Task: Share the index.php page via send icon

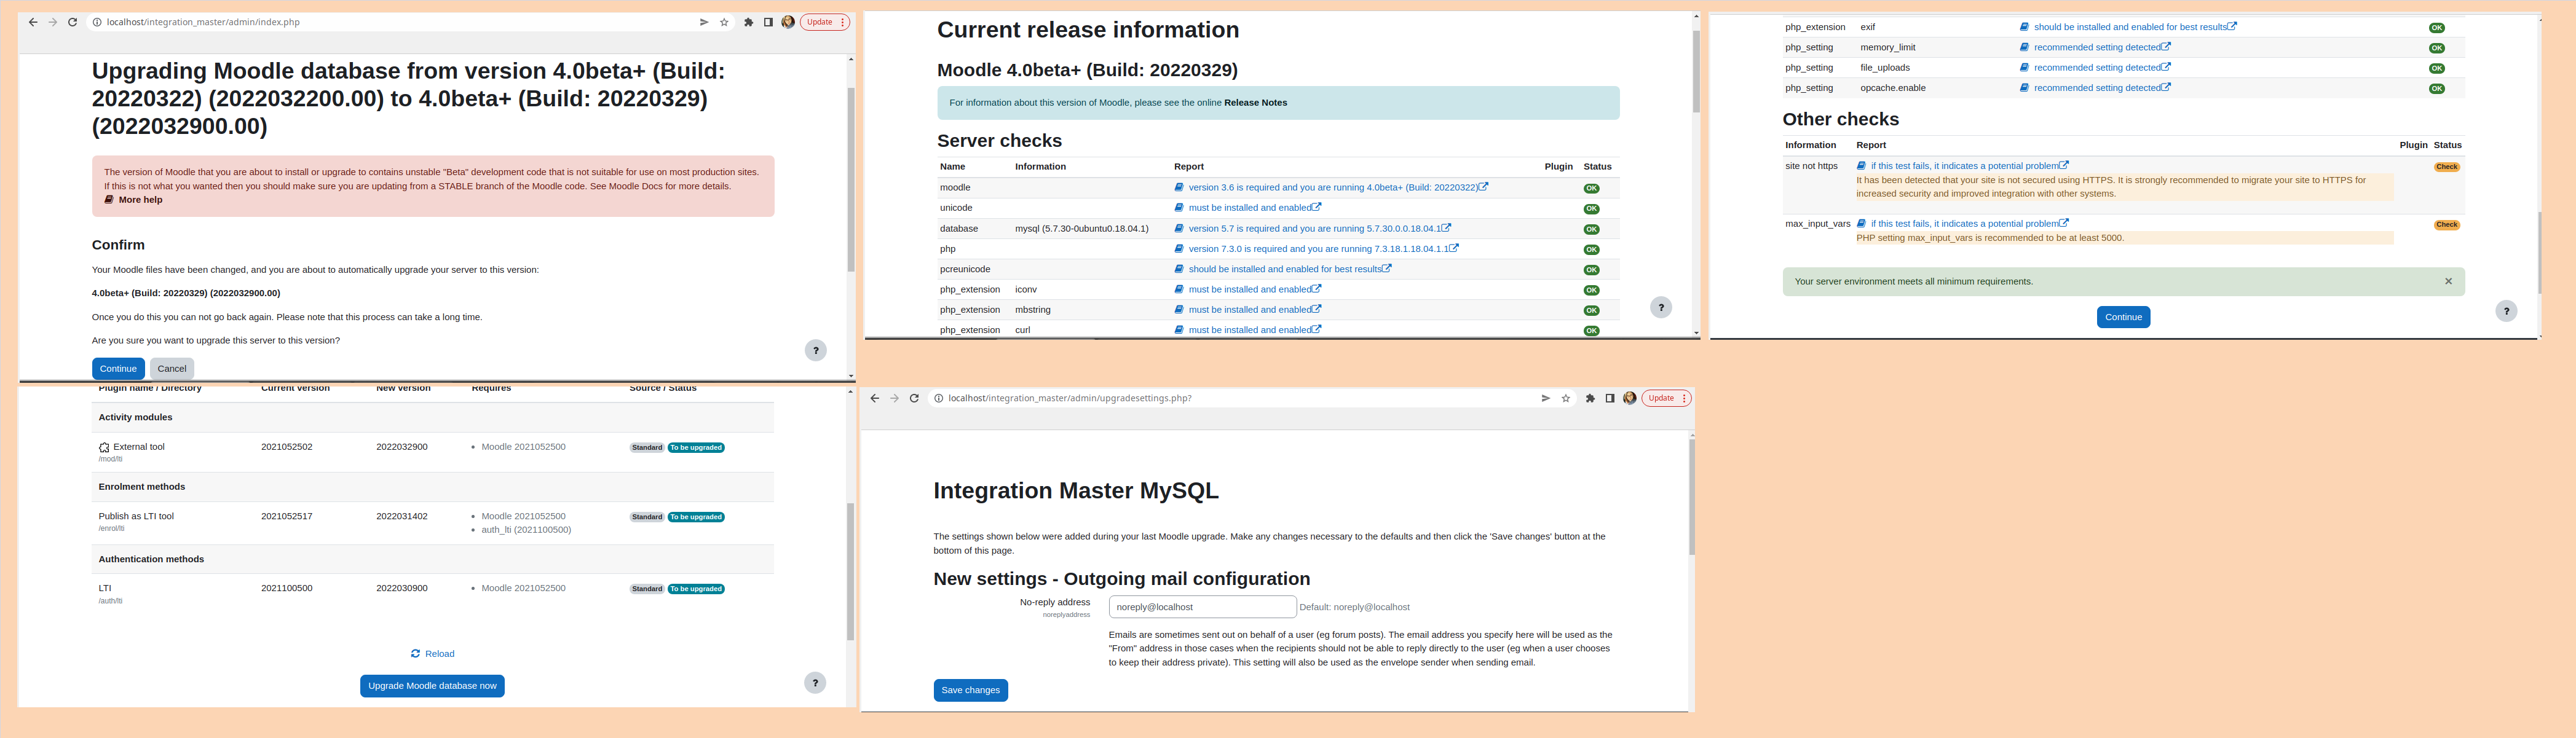Action: pos(704,22)
